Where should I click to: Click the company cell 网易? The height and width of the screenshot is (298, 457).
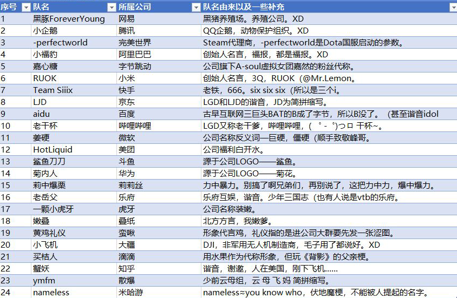159,19
